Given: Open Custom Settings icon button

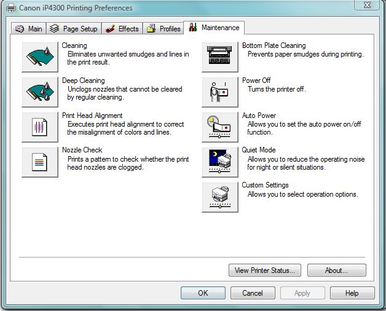Looking at the screenshot, I should pyautogui.click(x=220, y=197).
